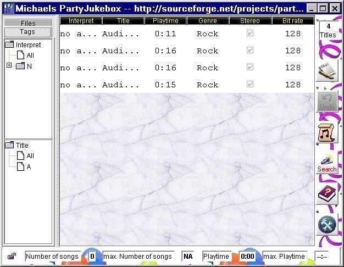Close the PartyJukebox window
This screenshot has height=267, width=344.
pos(335,9)
